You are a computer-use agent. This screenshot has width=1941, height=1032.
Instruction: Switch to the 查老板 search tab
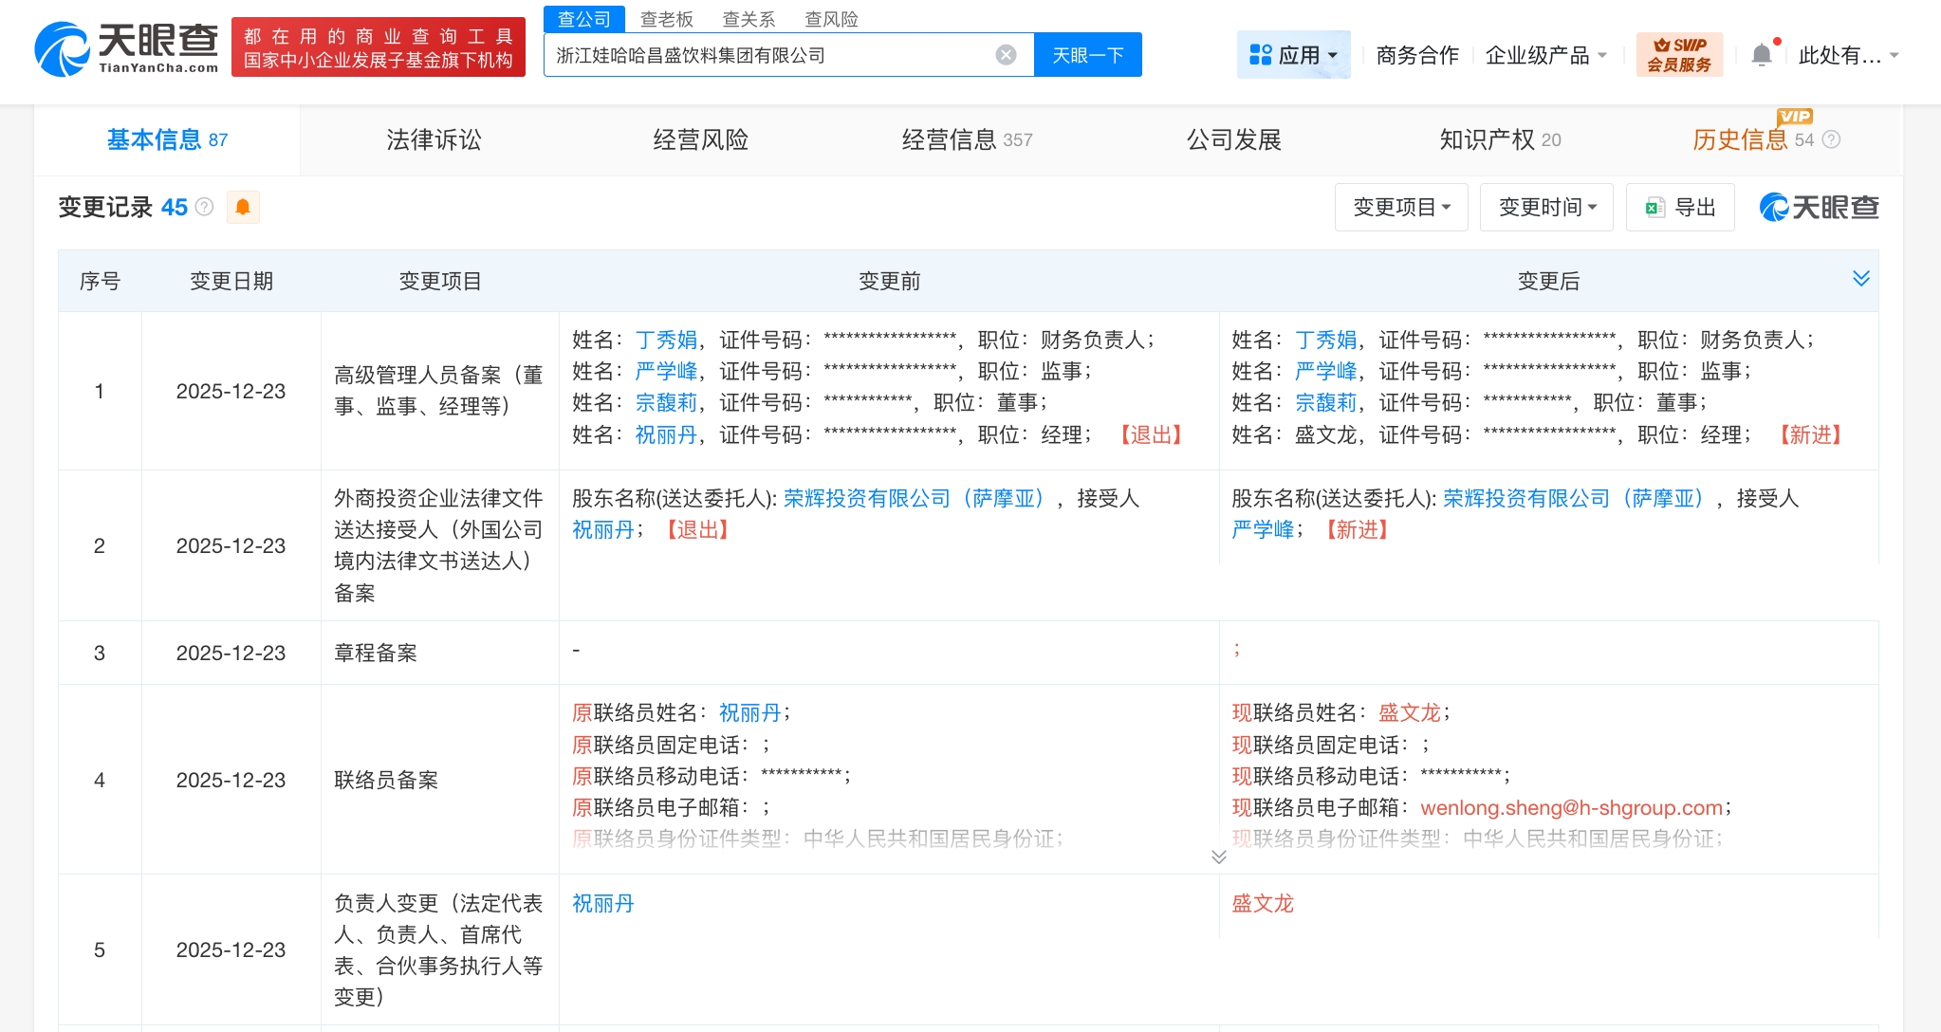pos(666,19)
